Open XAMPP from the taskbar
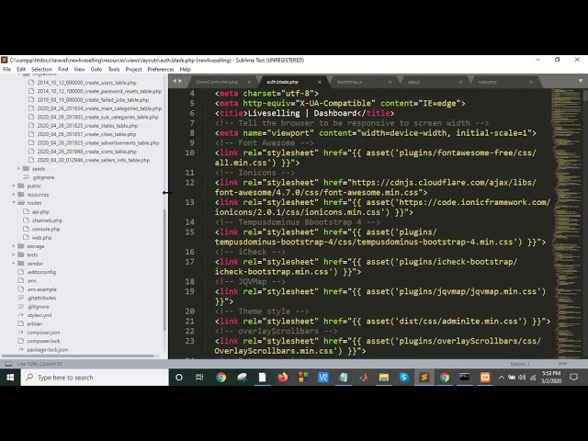The height and width of the screenshot is (441, 588). (485, 378)
